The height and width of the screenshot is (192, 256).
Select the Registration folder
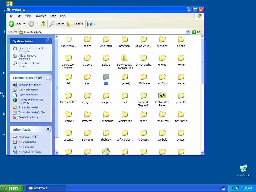click(x=125, y=117)
